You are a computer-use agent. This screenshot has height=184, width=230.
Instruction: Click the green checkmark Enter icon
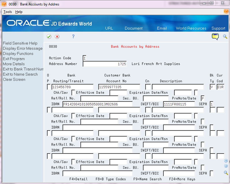tap(49, 37)
